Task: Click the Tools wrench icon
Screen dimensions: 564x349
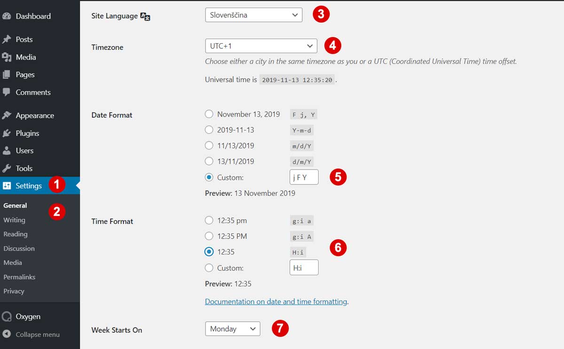Action: [x=7, y=168]
